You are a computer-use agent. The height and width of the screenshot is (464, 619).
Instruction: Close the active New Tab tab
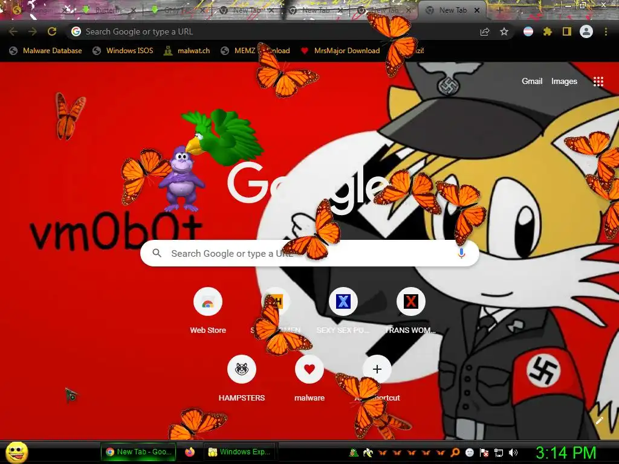[477, 11]
